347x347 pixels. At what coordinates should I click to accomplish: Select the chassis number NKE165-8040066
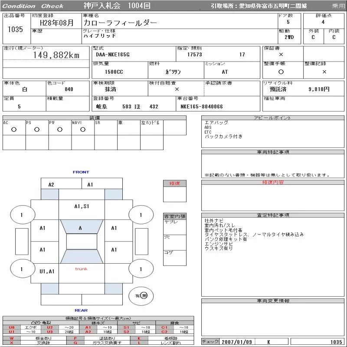202,106
